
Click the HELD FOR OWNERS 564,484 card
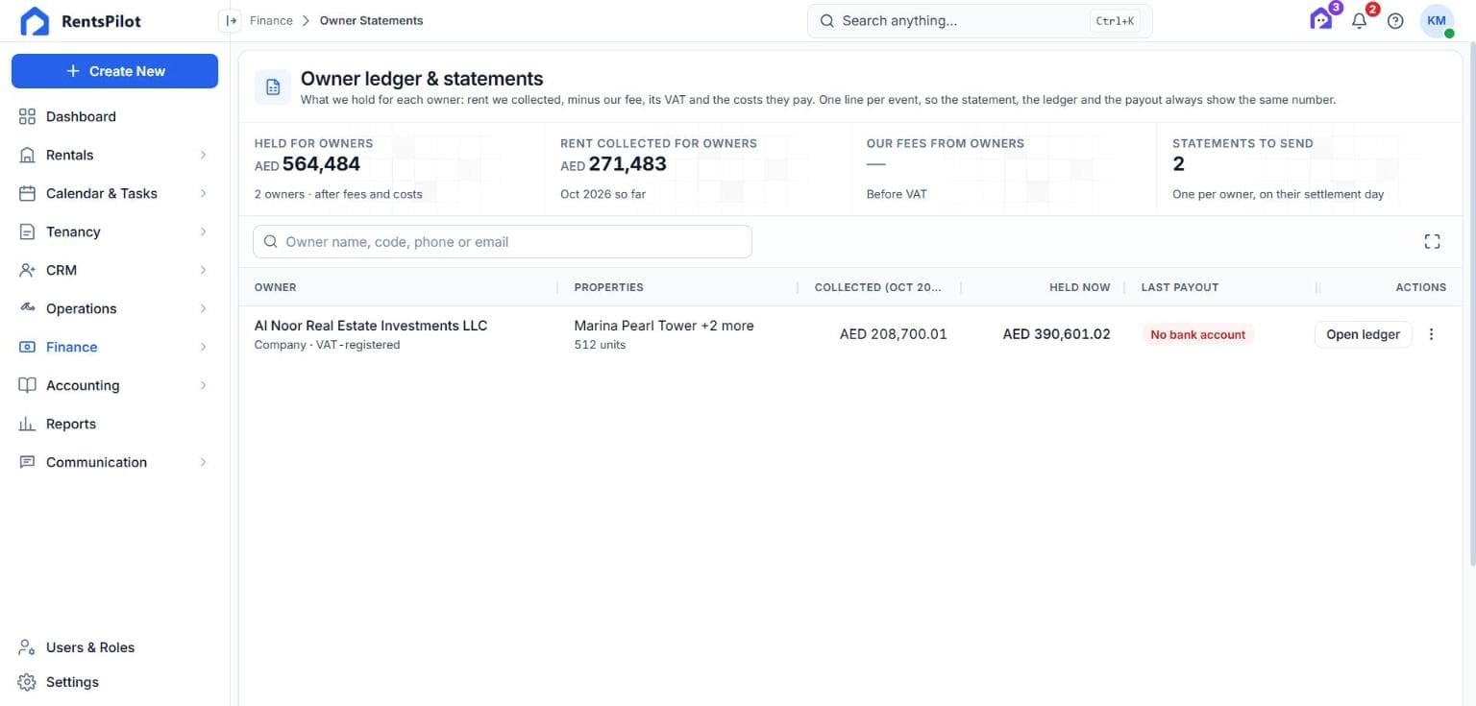click(392, 169)
